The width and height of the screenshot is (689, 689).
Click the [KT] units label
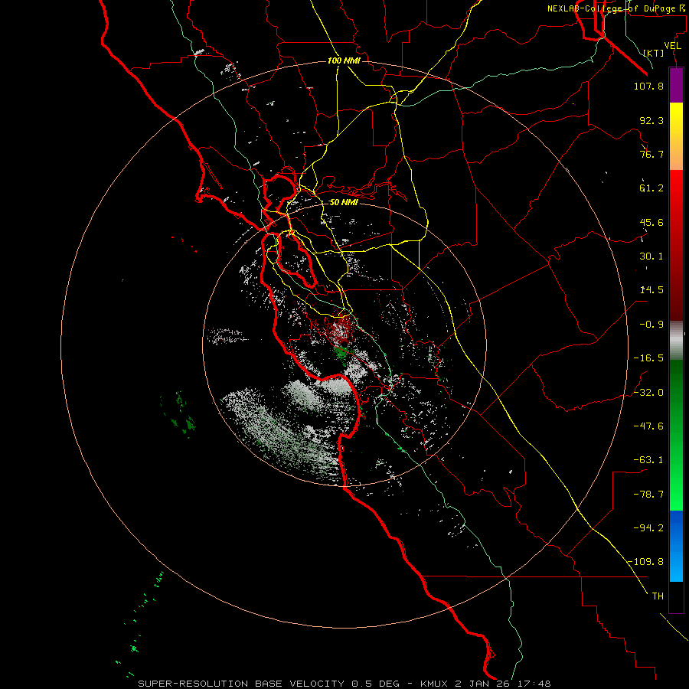coord(654,53)
